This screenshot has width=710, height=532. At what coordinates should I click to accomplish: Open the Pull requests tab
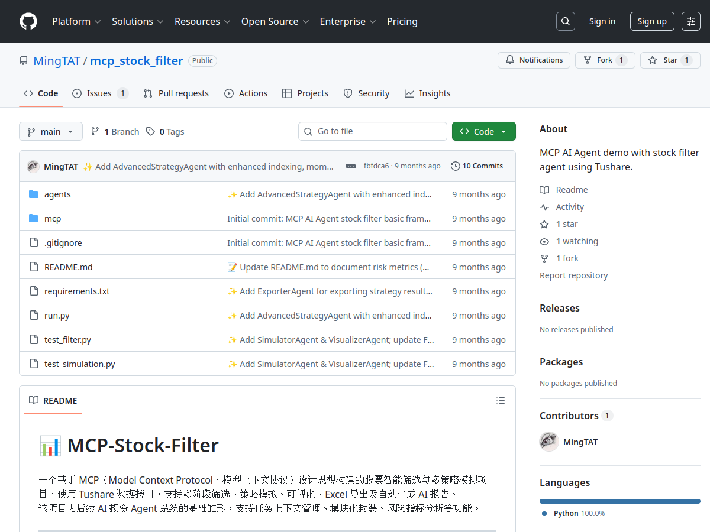coord(176,93)
